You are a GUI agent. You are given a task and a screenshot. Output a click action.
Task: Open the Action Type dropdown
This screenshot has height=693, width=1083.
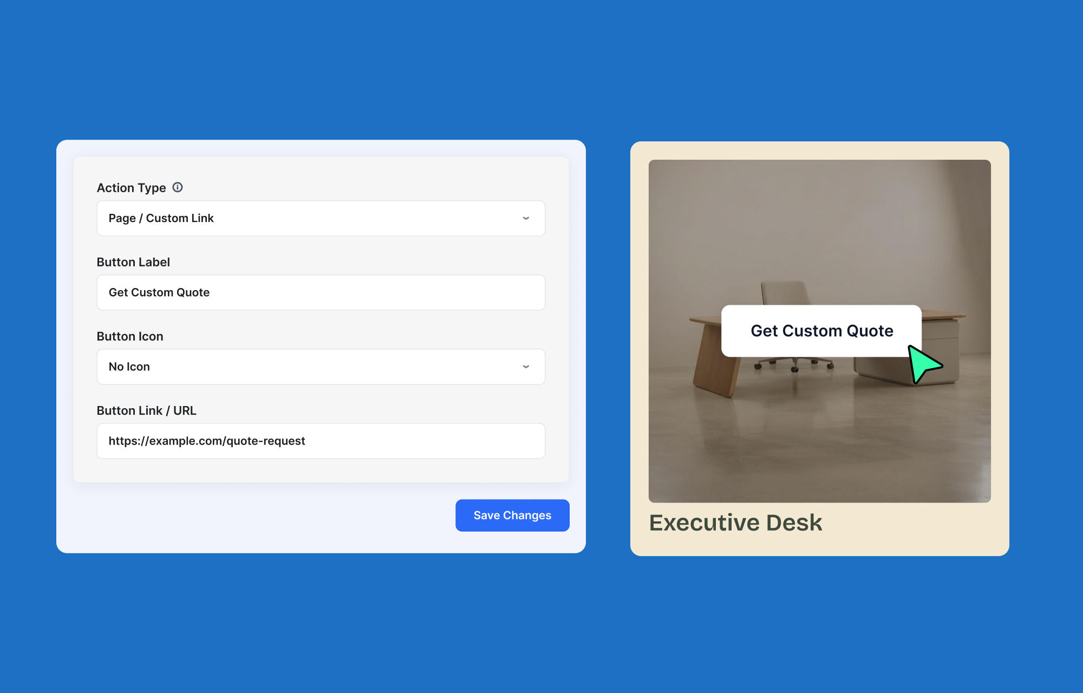[321, 218]
